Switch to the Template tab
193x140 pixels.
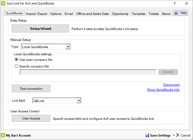pos(139,14)
